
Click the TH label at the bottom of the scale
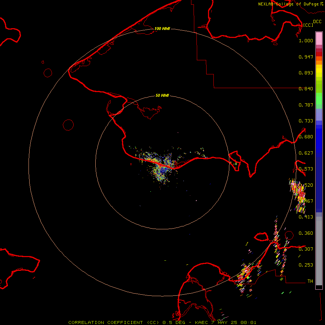[310, 281]
